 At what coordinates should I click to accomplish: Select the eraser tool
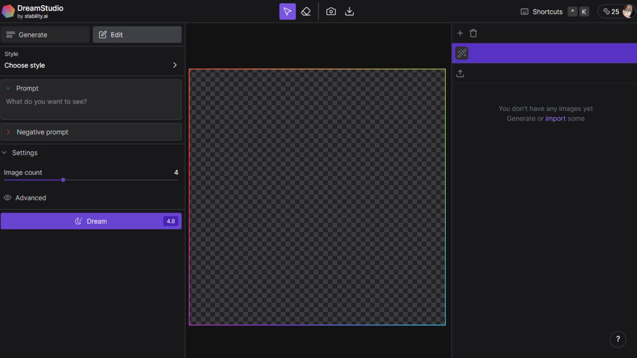(x=306, y=12)
